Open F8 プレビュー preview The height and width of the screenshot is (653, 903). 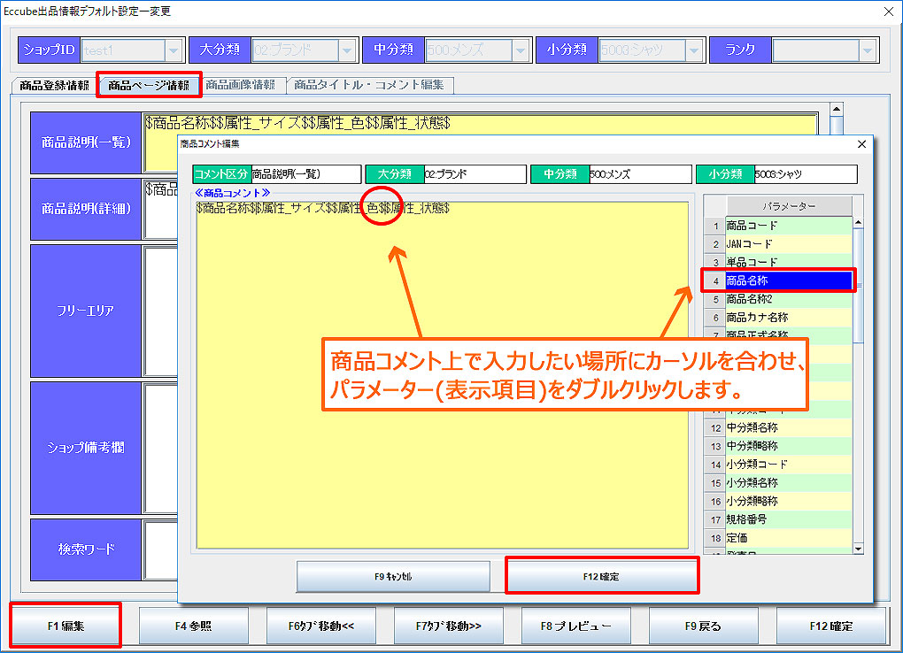coord(575,626)
